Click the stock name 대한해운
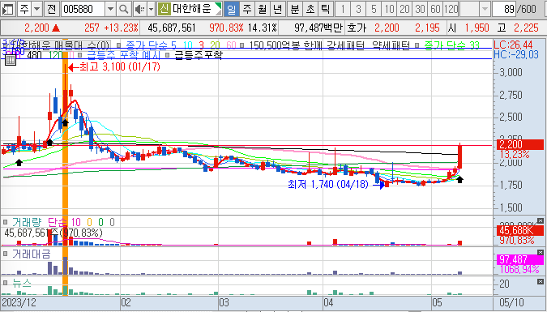This screenshot has height=312, width=547. (192, 9)
